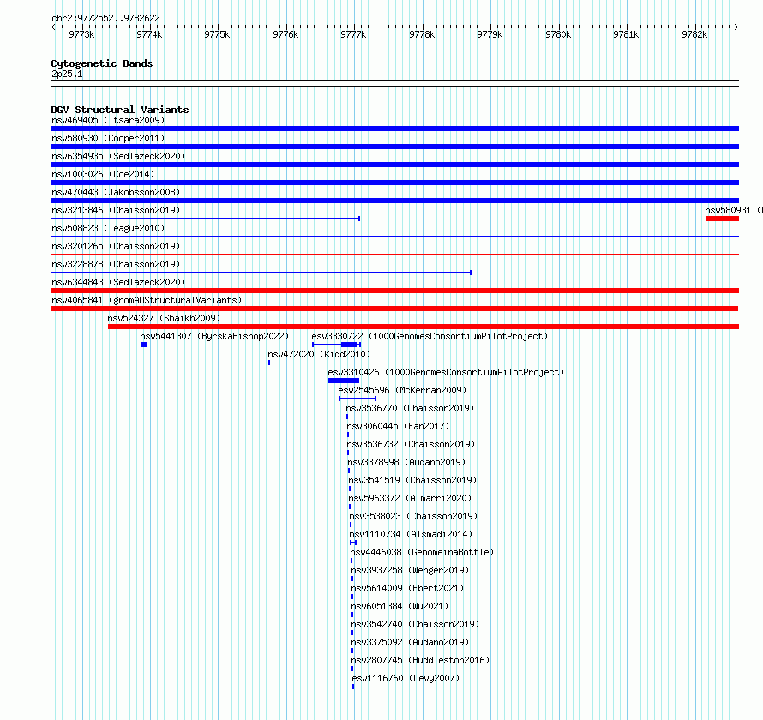Screen dimensions: 763x720
Task: Click the 9775k ruler tick label
Action: click(x=217, y=34)
